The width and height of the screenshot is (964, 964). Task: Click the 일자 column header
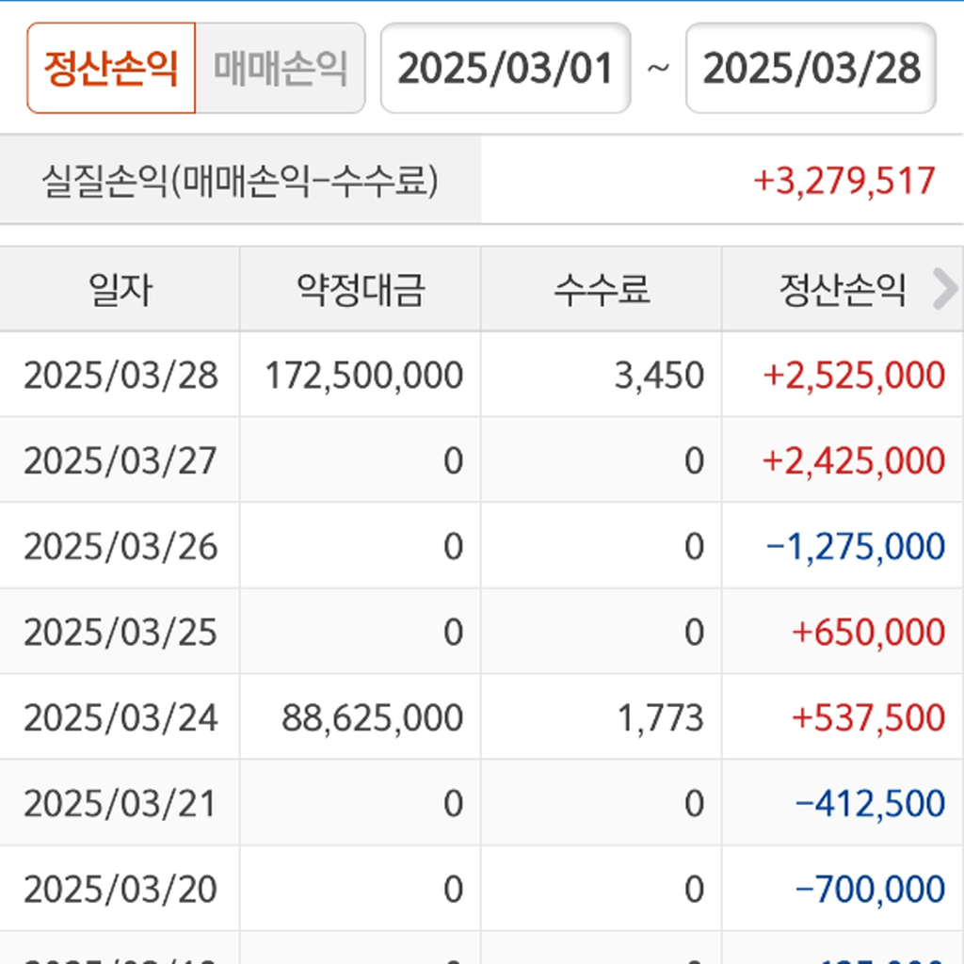tap(120, 290)
